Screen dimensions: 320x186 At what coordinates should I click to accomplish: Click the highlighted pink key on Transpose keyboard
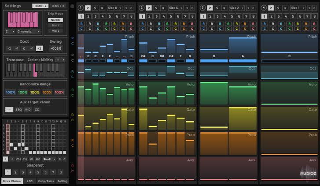[35, 70]
